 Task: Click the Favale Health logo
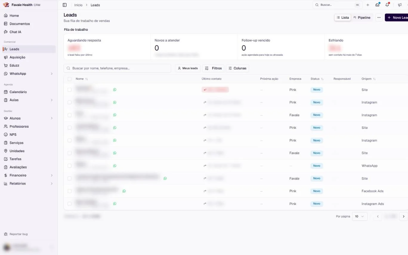tap(6, 5)
